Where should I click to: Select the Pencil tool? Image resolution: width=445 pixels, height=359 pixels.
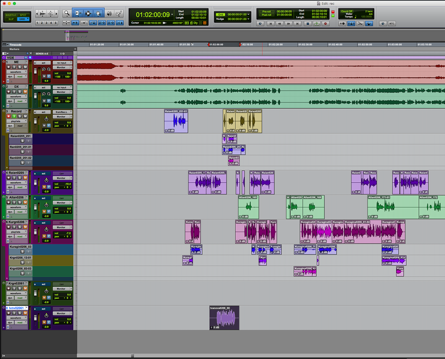point(119,13)
